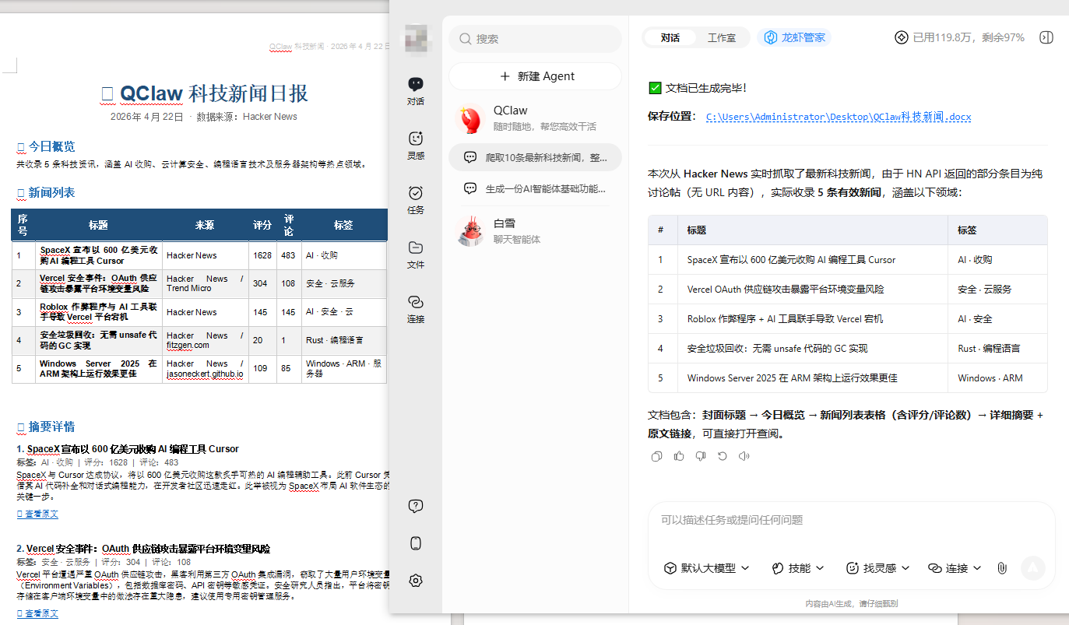Open the 灵感 inspiration section in sidebar
The width and height of the screenshot is (1069, 625).
(416, 146)
